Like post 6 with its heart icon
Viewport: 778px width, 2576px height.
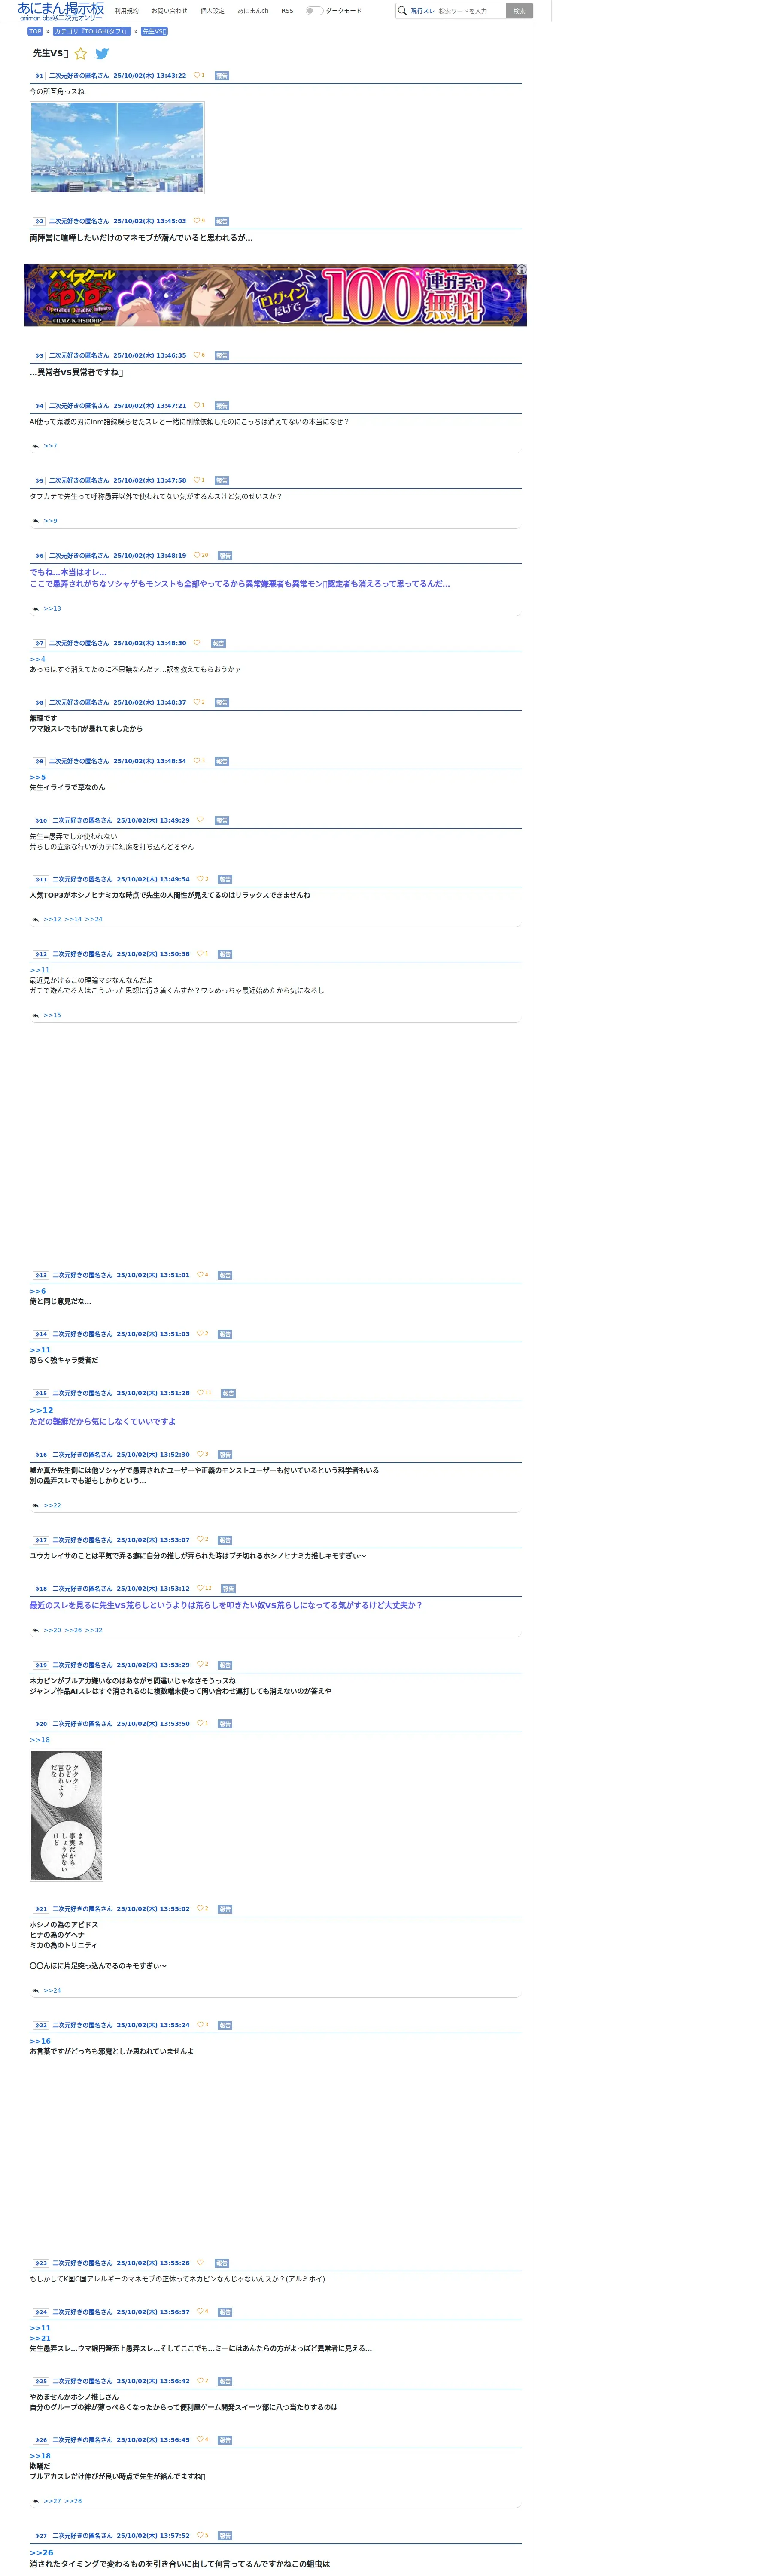click(x=197, y=555)
